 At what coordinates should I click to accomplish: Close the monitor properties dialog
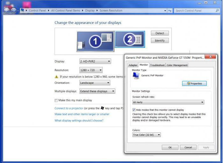click(x=210, y=56)
